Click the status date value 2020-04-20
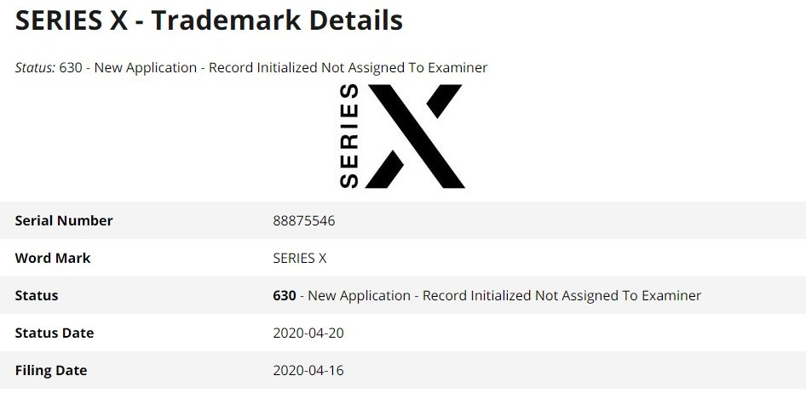Image resolution: width=806 pixels, height=393 pixels. tap(308, 333)
